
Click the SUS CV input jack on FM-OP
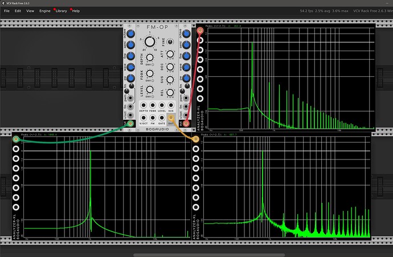click(x=171, y=105)
